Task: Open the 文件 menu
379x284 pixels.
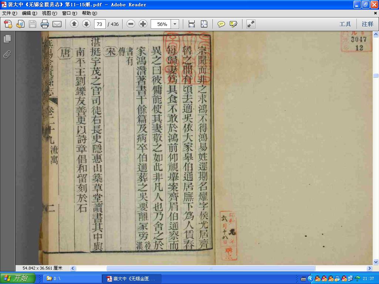Action: pos(10,13)
